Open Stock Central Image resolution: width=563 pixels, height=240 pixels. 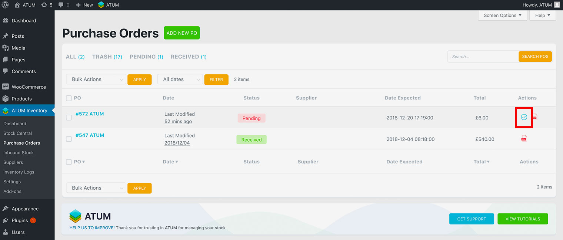click(18, 133)
